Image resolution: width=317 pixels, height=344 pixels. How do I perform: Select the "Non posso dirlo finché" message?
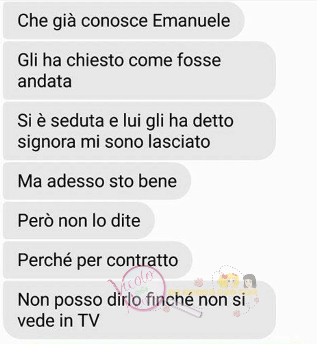[139, 310]
